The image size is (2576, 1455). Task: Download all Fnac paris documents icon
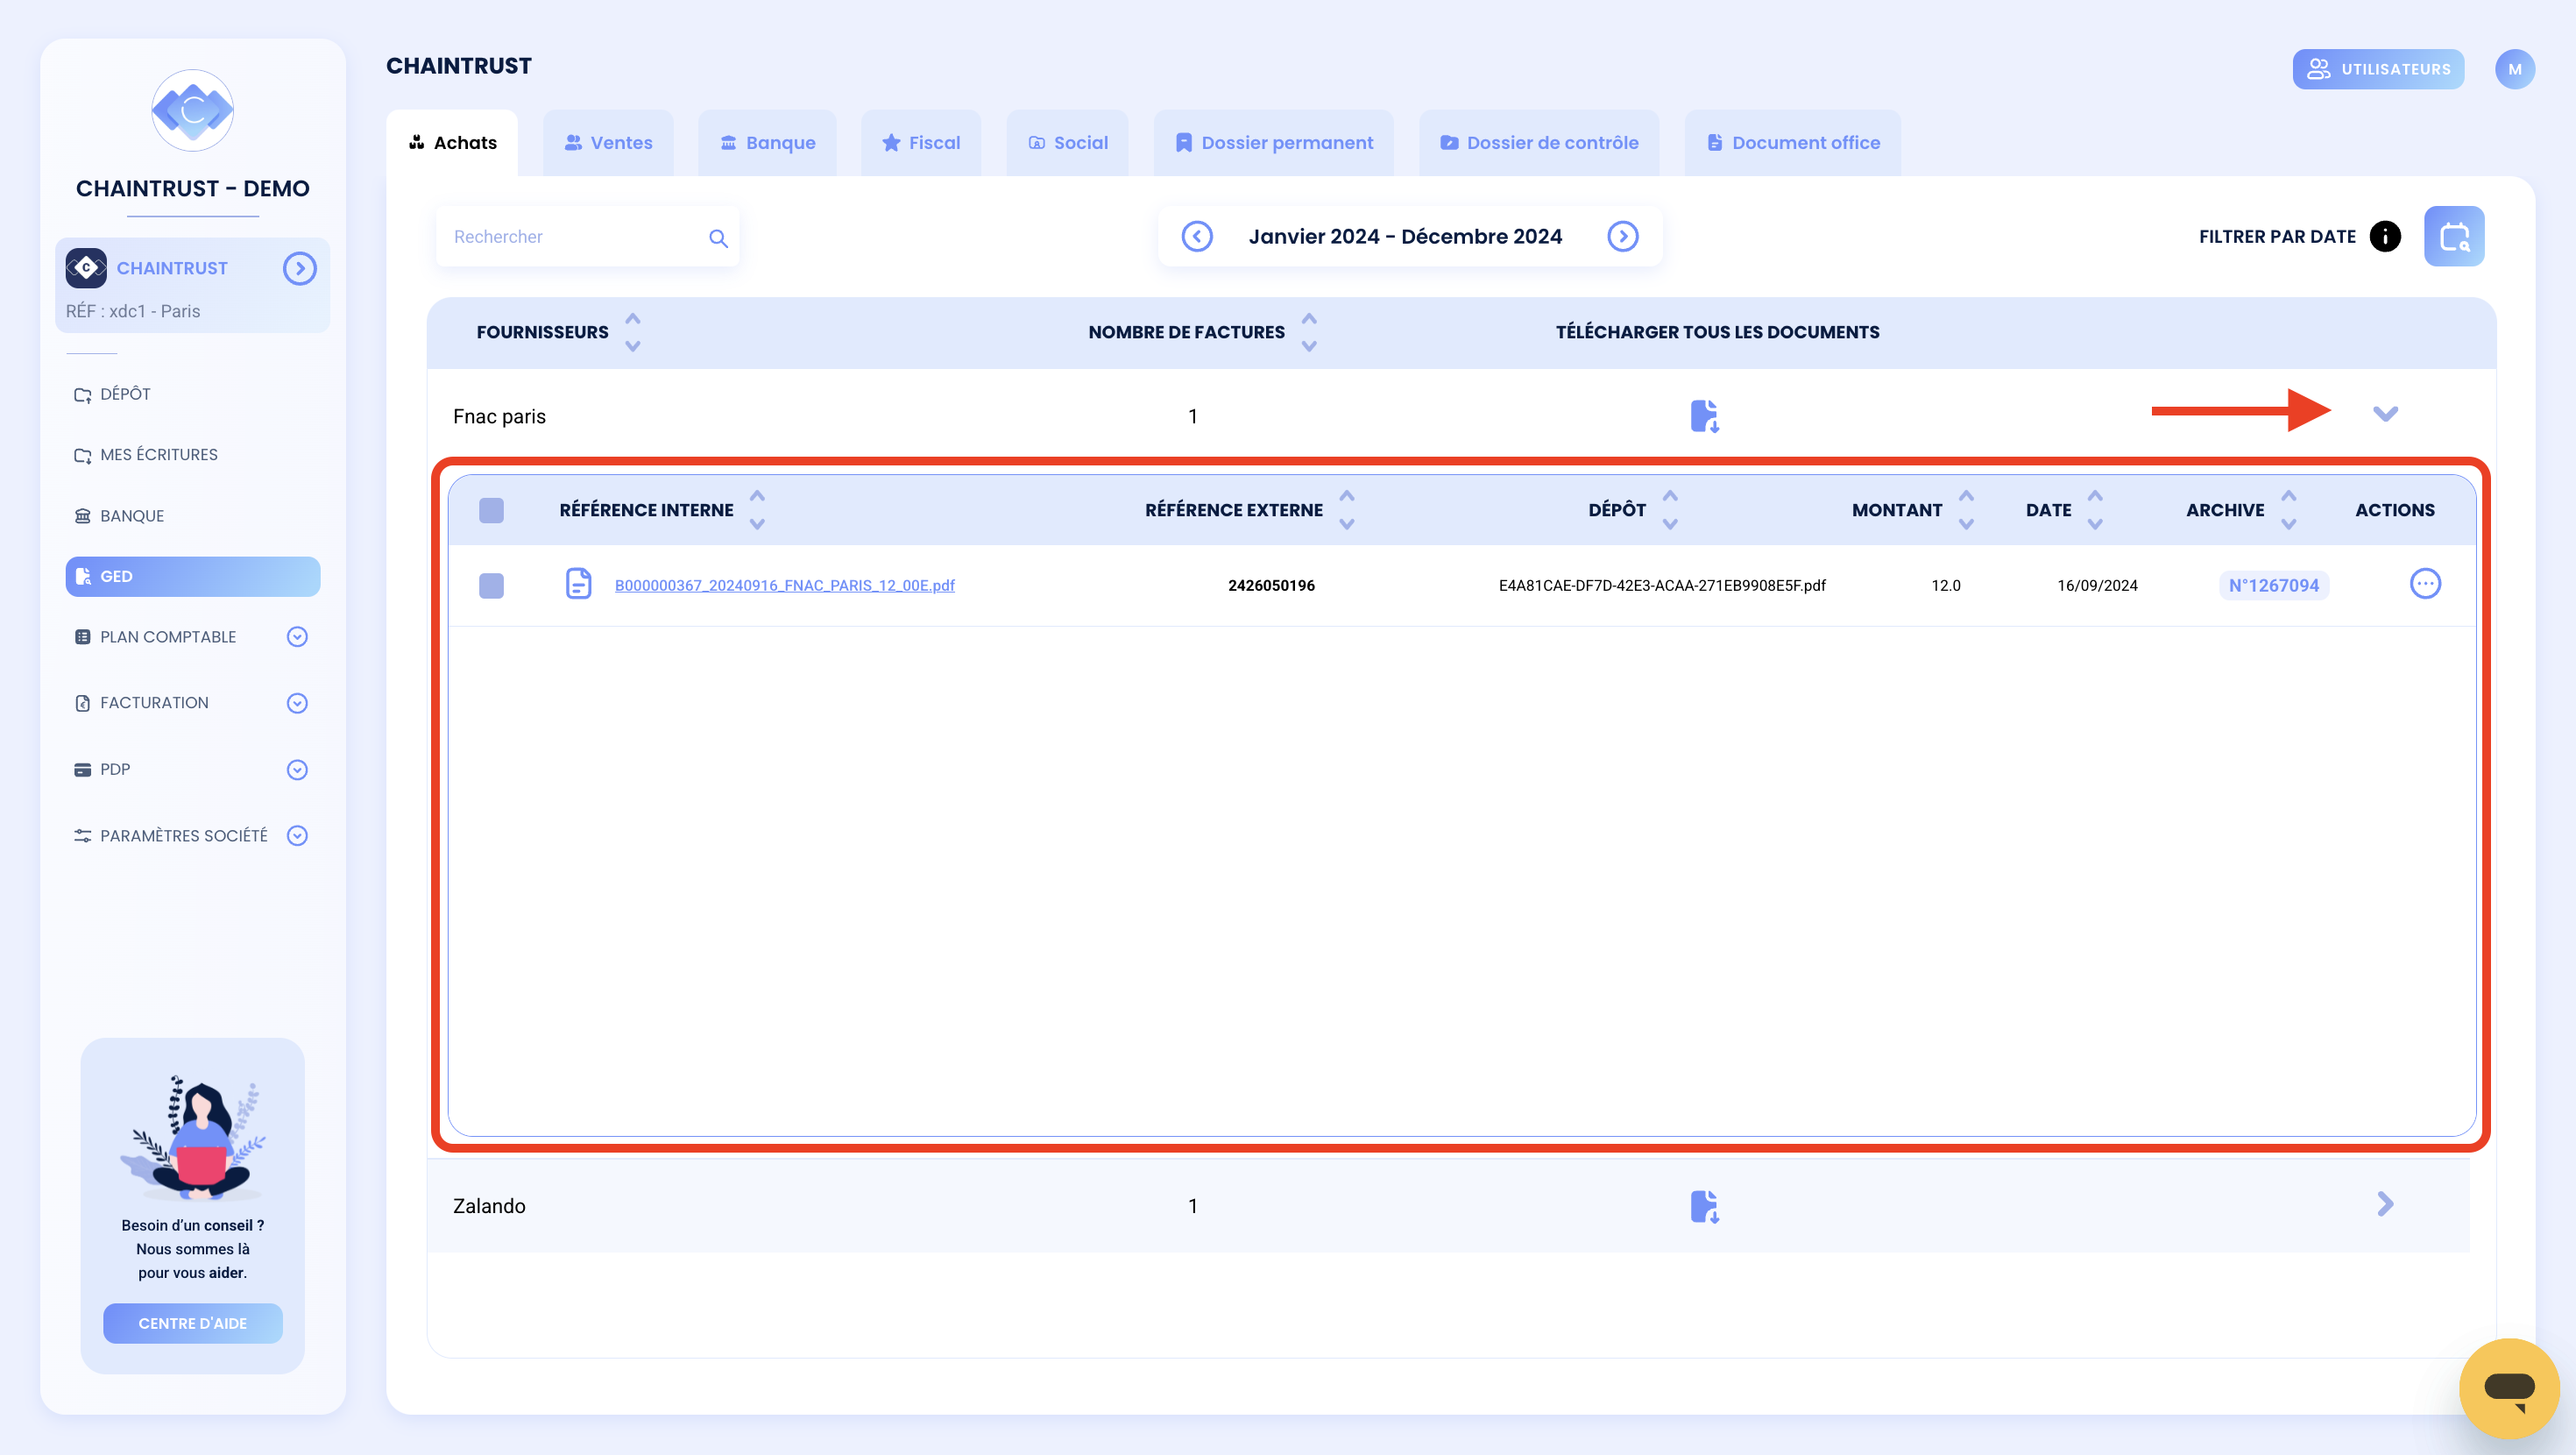(1704, 415)
